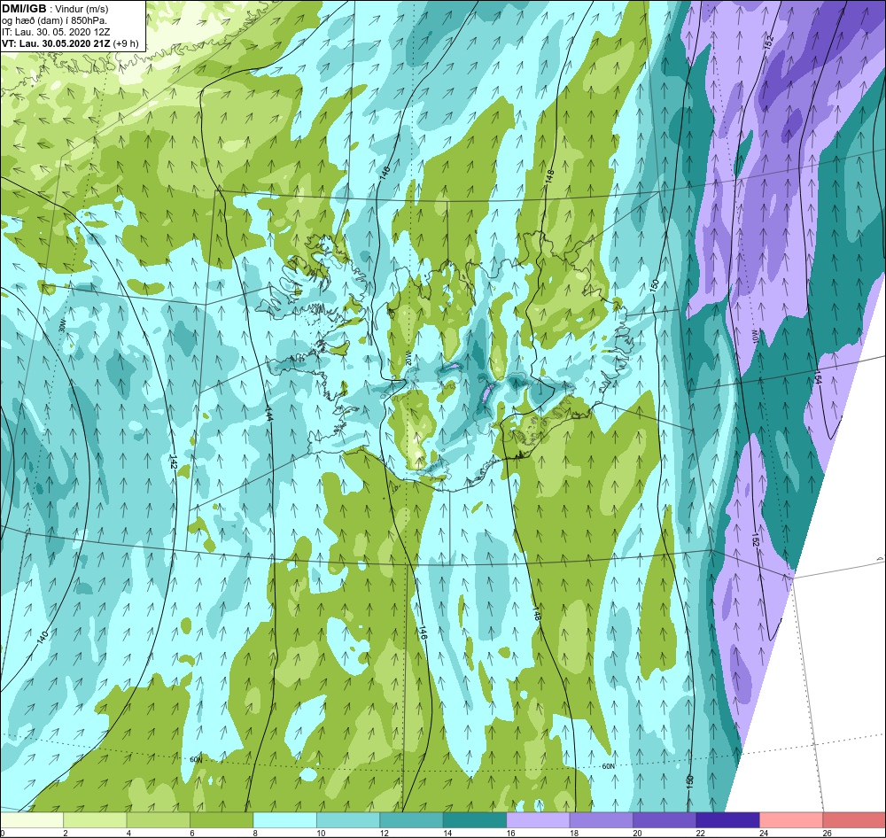Click the "Vindur (m/s)" label
Viewport: 886px width, 838px height.
(83, 9)
